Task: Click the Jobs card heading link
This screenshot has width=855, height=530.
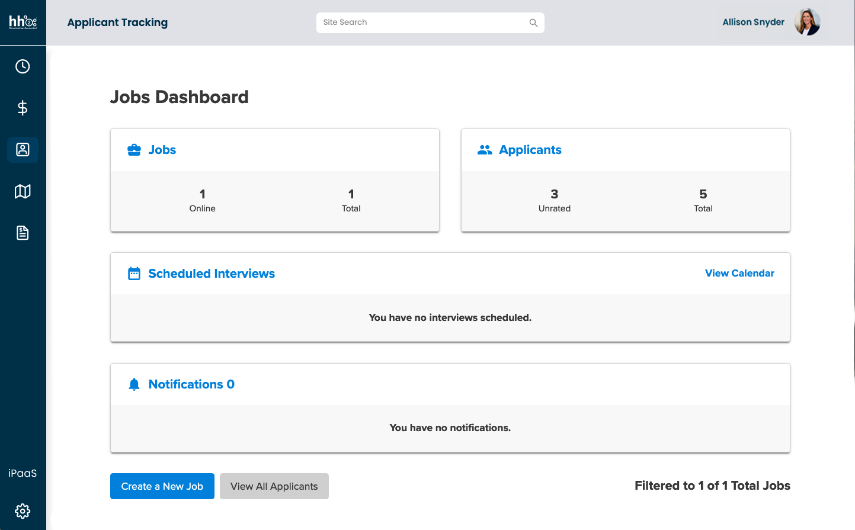Action: [x=161, y=149]
